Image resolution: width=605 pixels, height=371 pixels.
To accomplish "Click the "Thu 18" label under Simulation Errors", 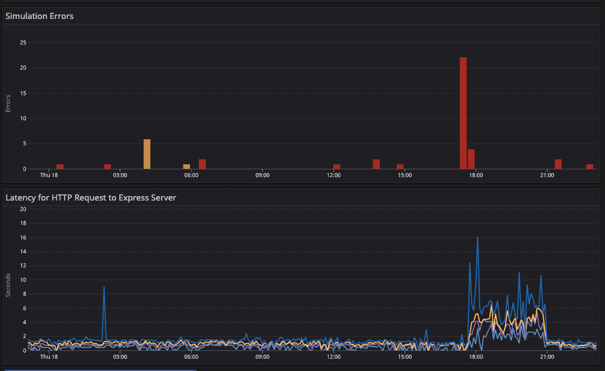I will [x=49, y=175].
